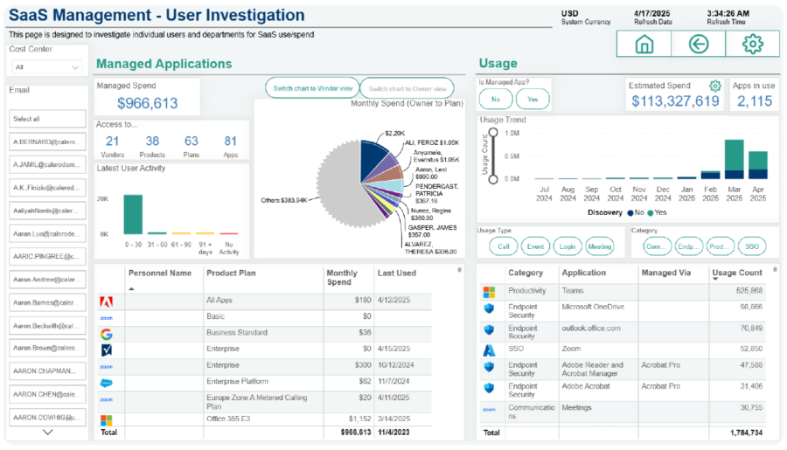Open the Cost Center dropdown
The height and width of the screenshot is (450, 787).
coord(46,66)
